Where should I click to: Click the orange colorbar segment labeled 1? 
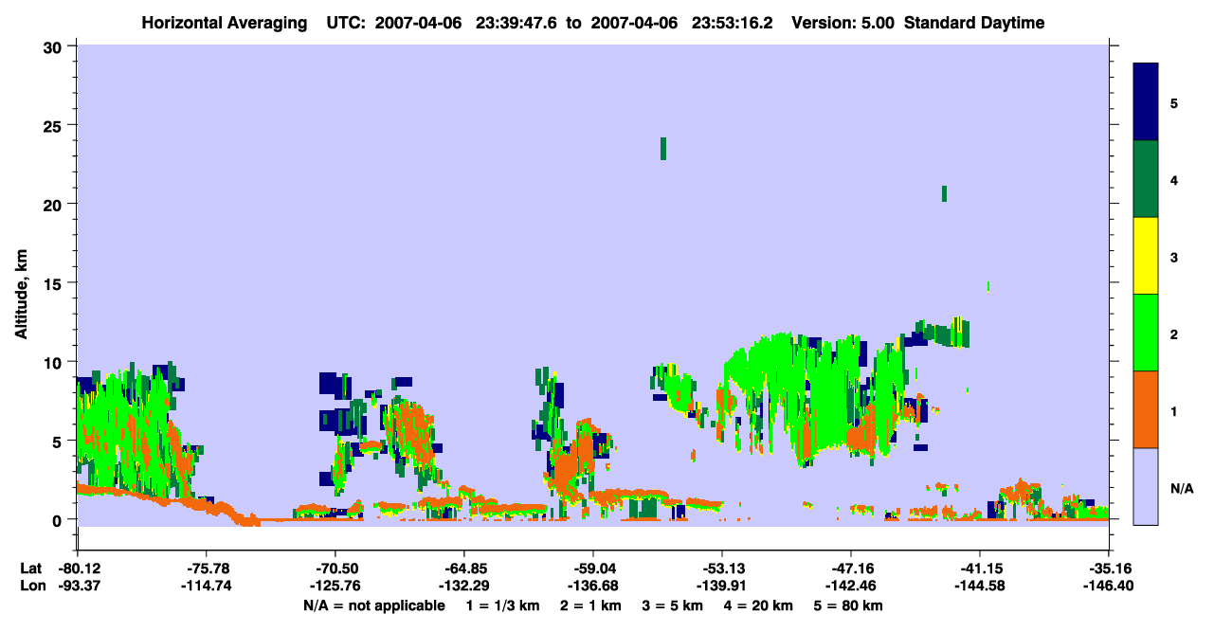coord(1146,409)
